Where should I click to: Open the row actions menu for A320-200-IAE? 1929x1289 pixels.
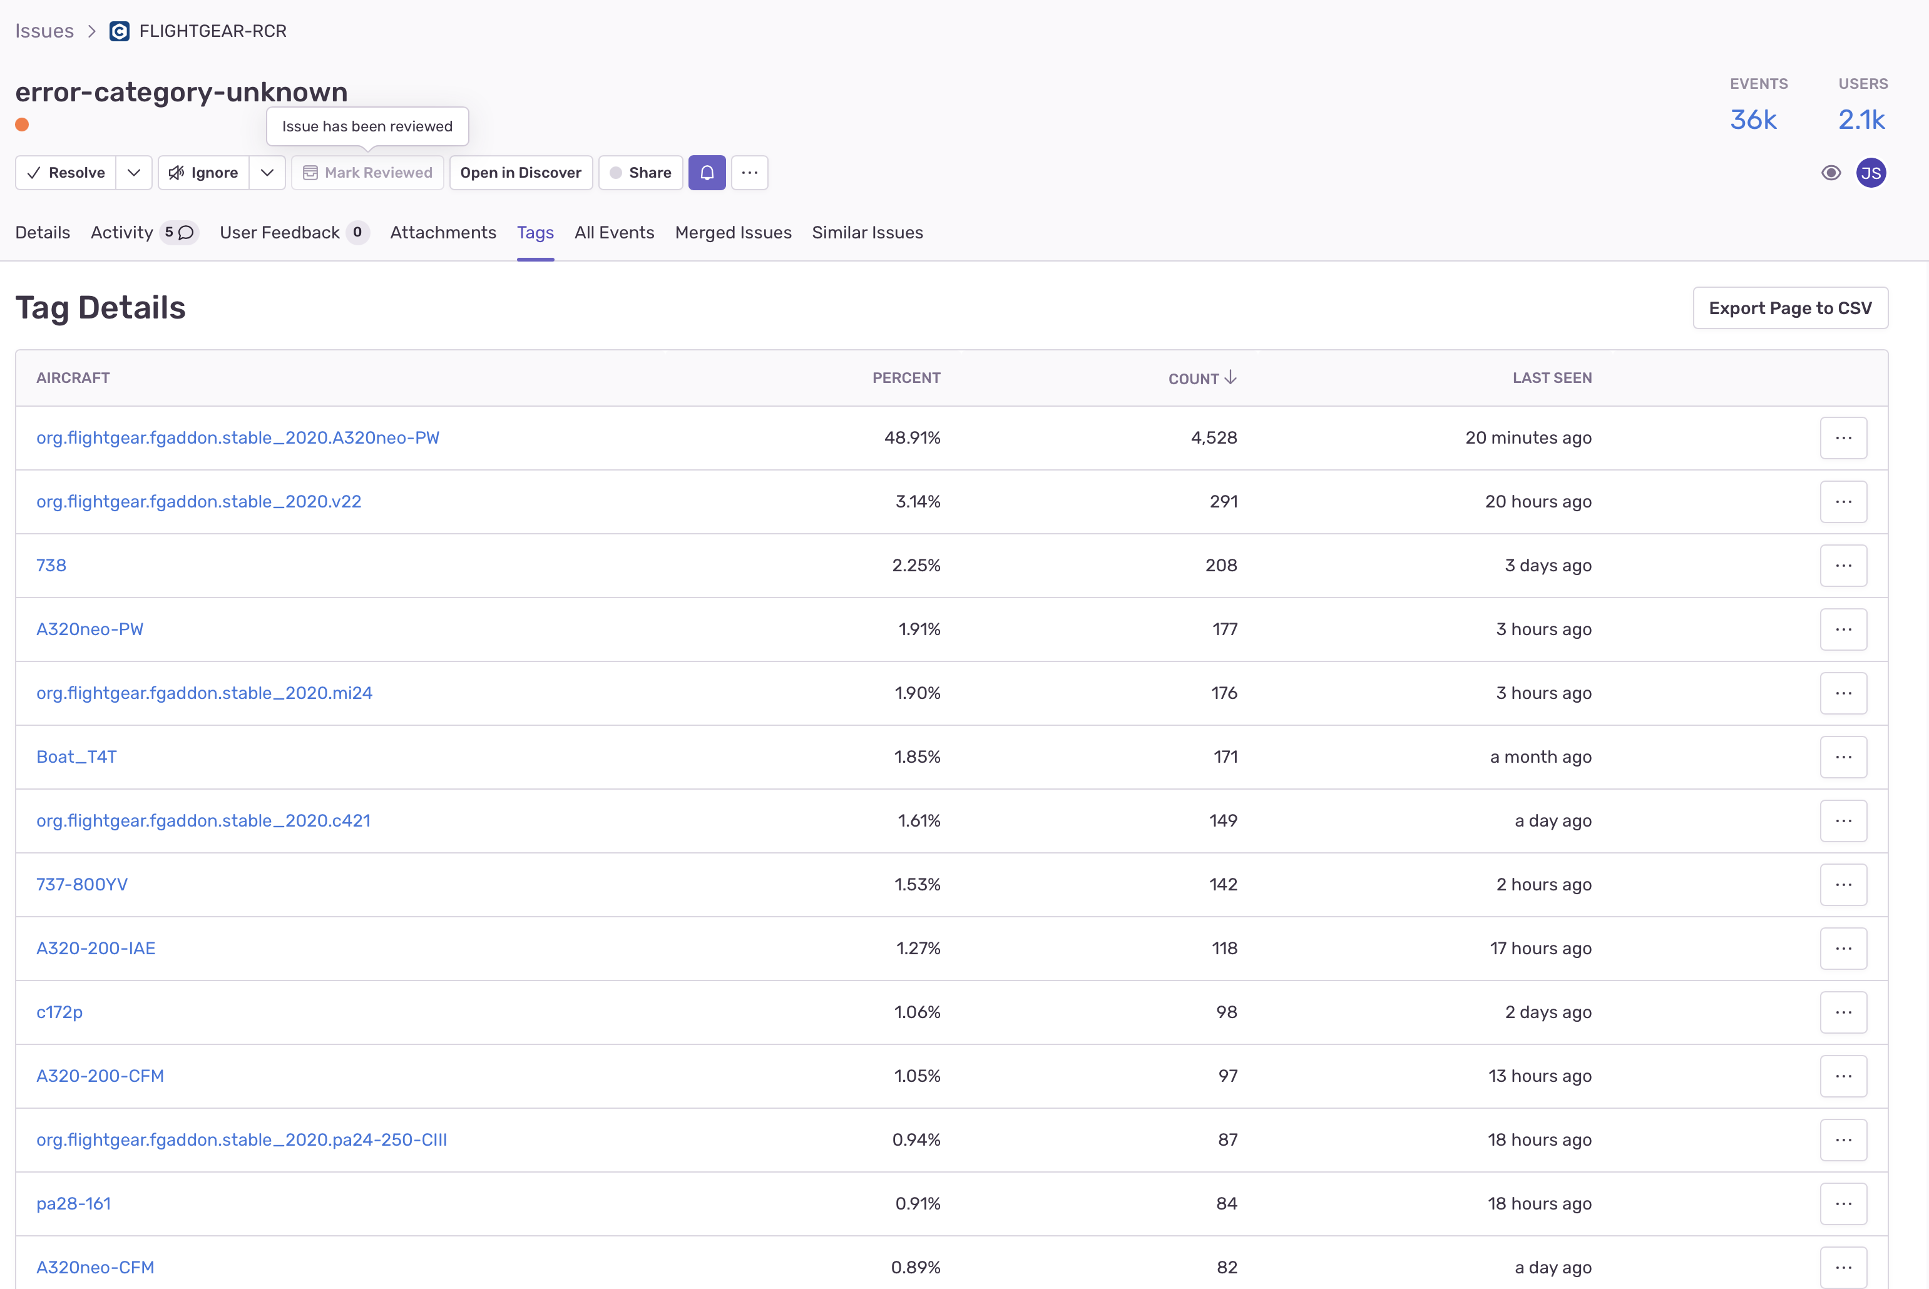(1843, 949)
